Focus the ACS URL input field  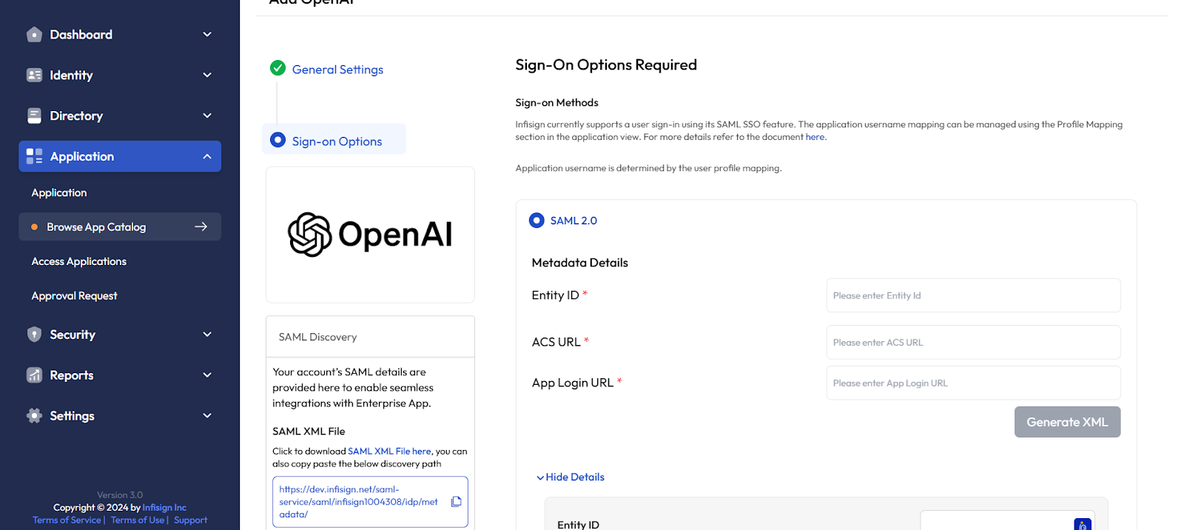tap(973, 342)
